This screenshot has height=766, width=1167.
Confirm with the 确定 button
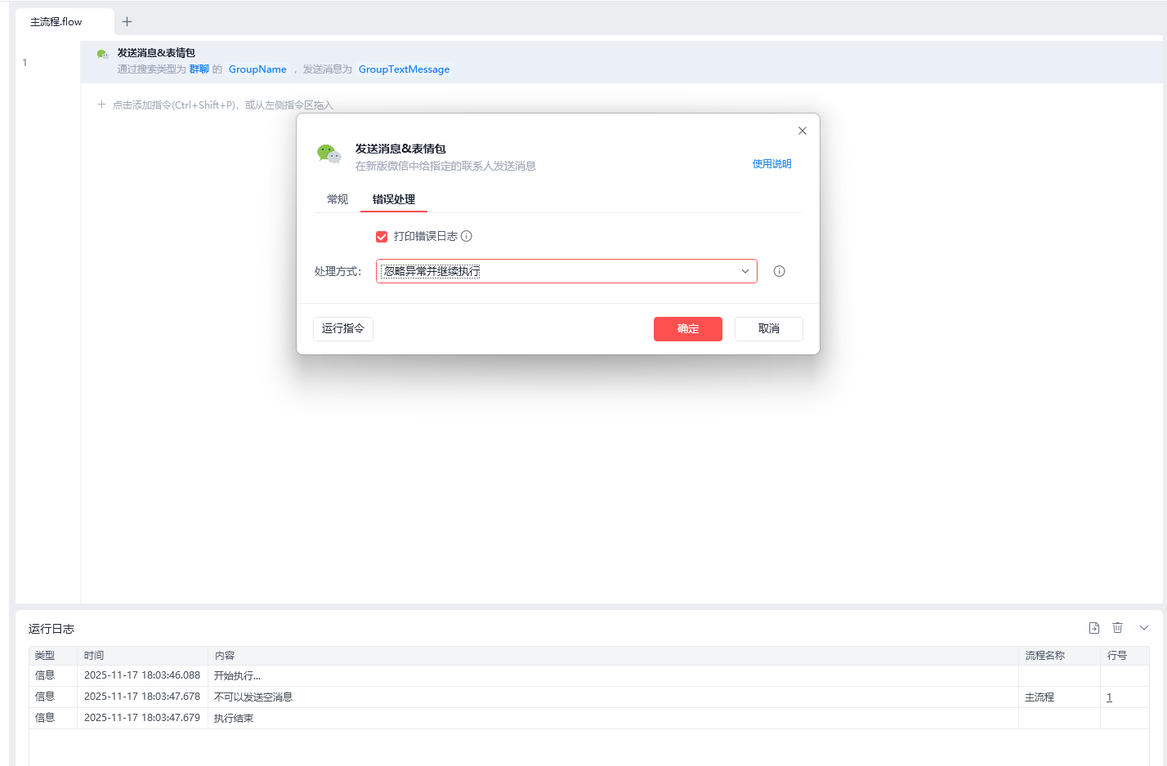688,329
